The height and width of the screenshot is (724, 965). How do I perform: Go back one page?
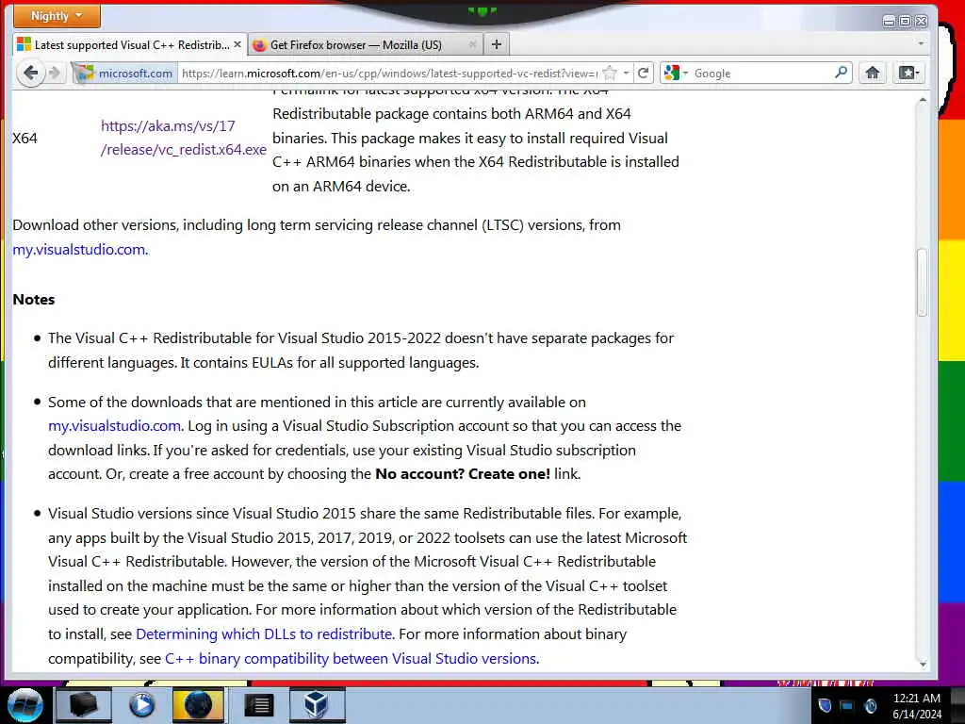30,74
